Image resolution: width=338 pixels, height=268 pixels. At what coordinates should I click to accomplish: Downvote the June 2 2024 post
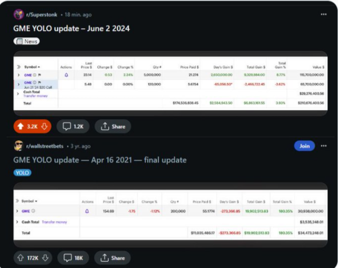click(44, 127)
